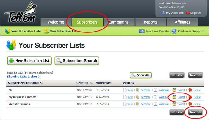Click the Showing Lists 1 thru 3 text
The width and height of the screenshot is (209, 120).
(23, 77)
